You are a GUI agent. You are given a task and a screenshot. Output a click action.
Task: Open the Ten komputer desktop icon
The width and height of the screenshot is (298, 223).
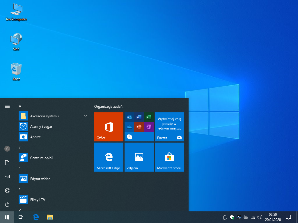(16, 12)
